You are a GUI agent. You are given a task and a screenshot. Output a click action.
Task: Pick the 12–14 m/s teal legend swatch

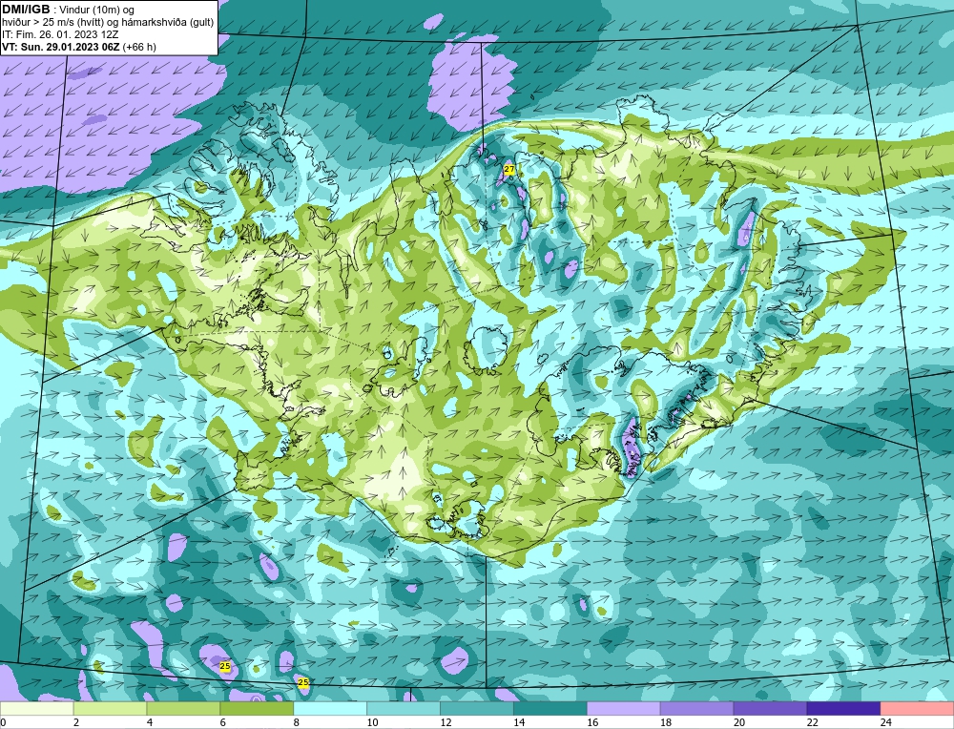coord(477,709)
